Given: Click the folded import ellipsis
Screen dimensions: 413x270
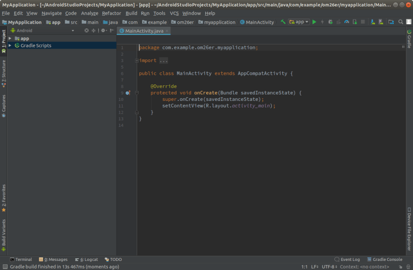Looking at the screenshot, I should [x=163, y=61].
